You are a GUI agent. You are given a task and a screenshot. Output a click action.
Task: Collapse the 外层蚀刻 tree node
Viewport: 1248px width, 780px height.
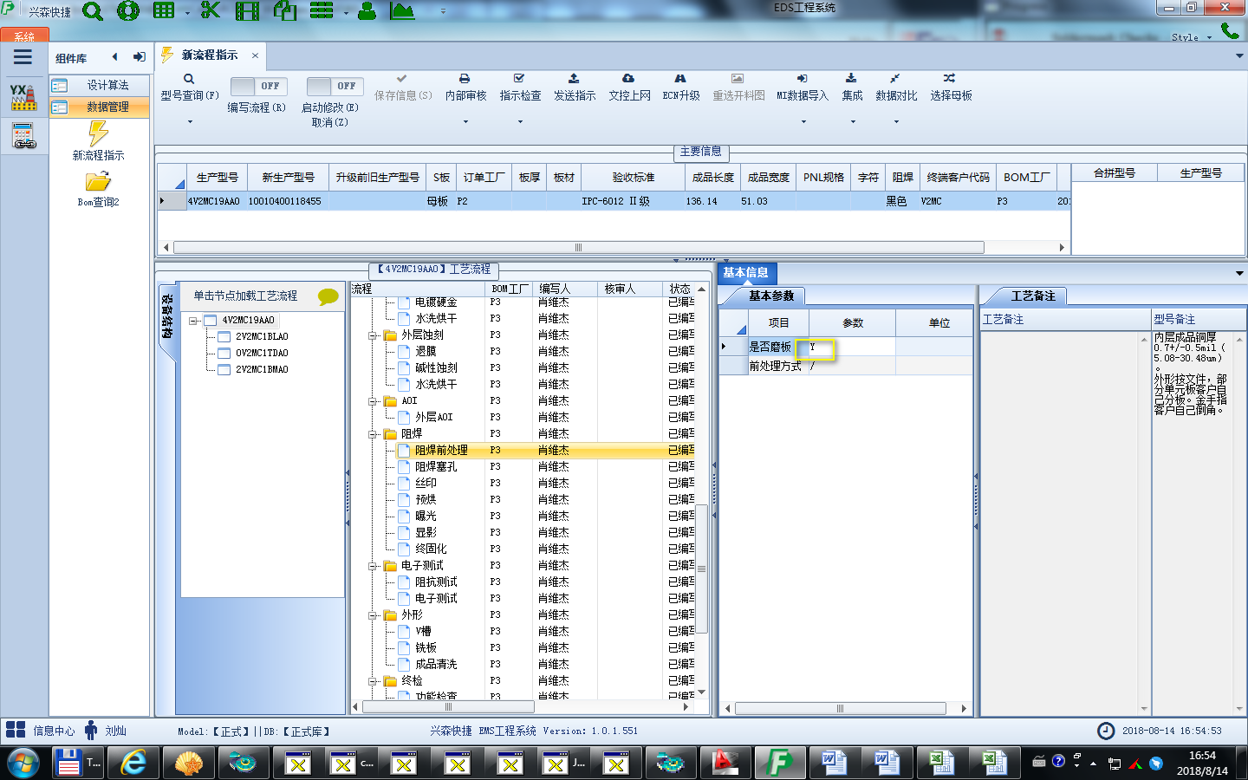point(373,335)
